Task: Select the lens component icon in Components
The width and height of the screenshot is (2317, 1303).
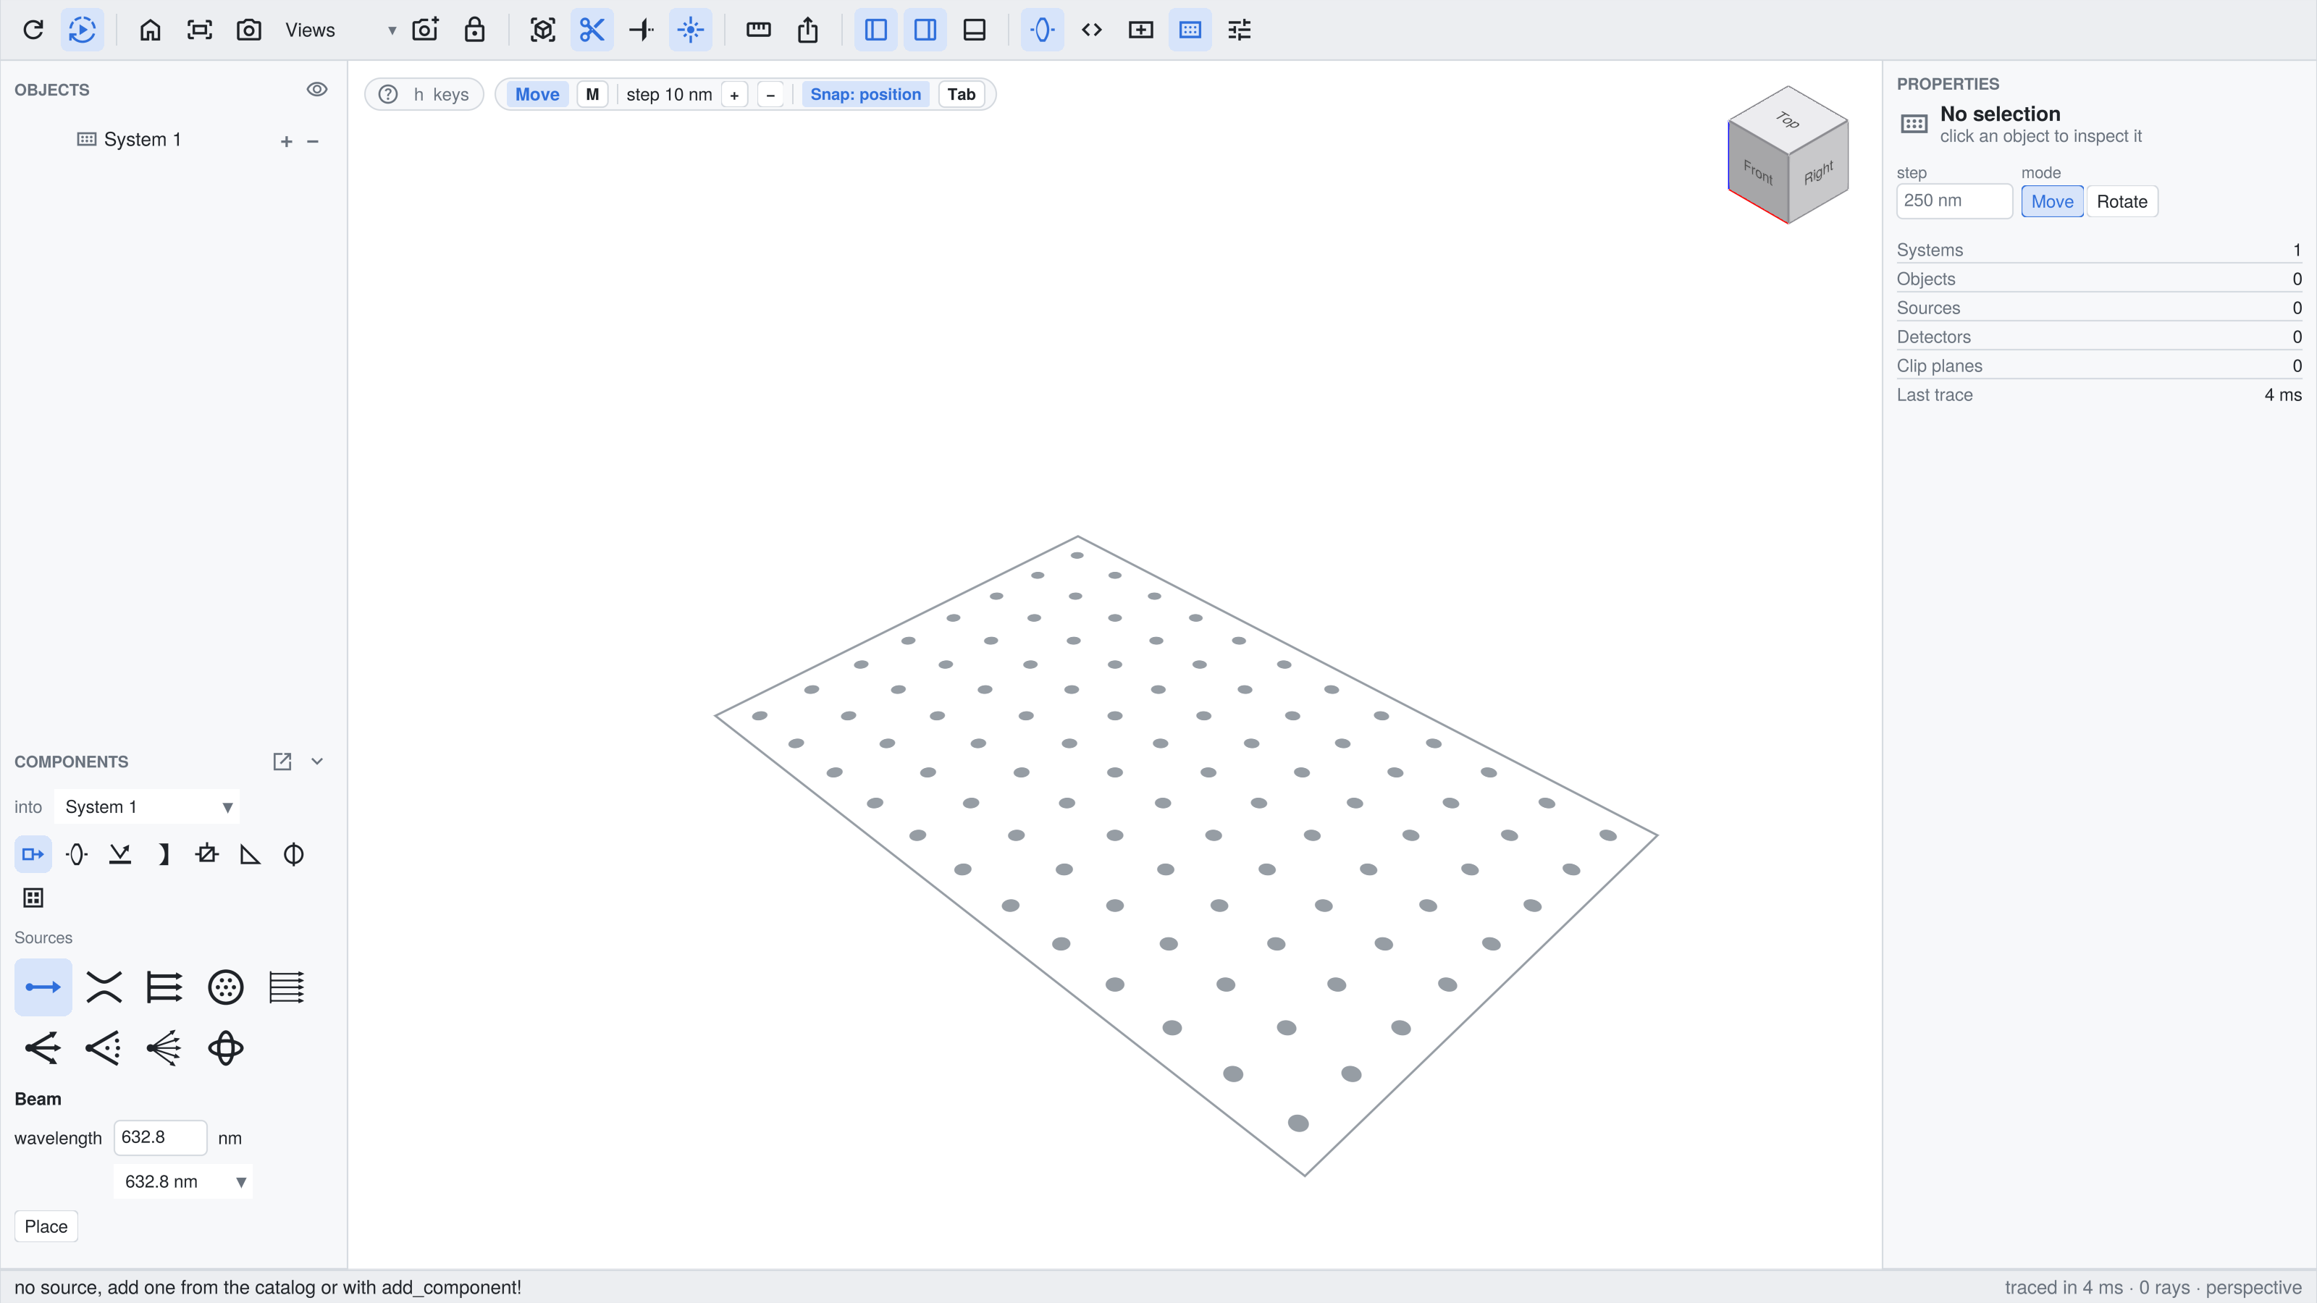Action: 77,854
